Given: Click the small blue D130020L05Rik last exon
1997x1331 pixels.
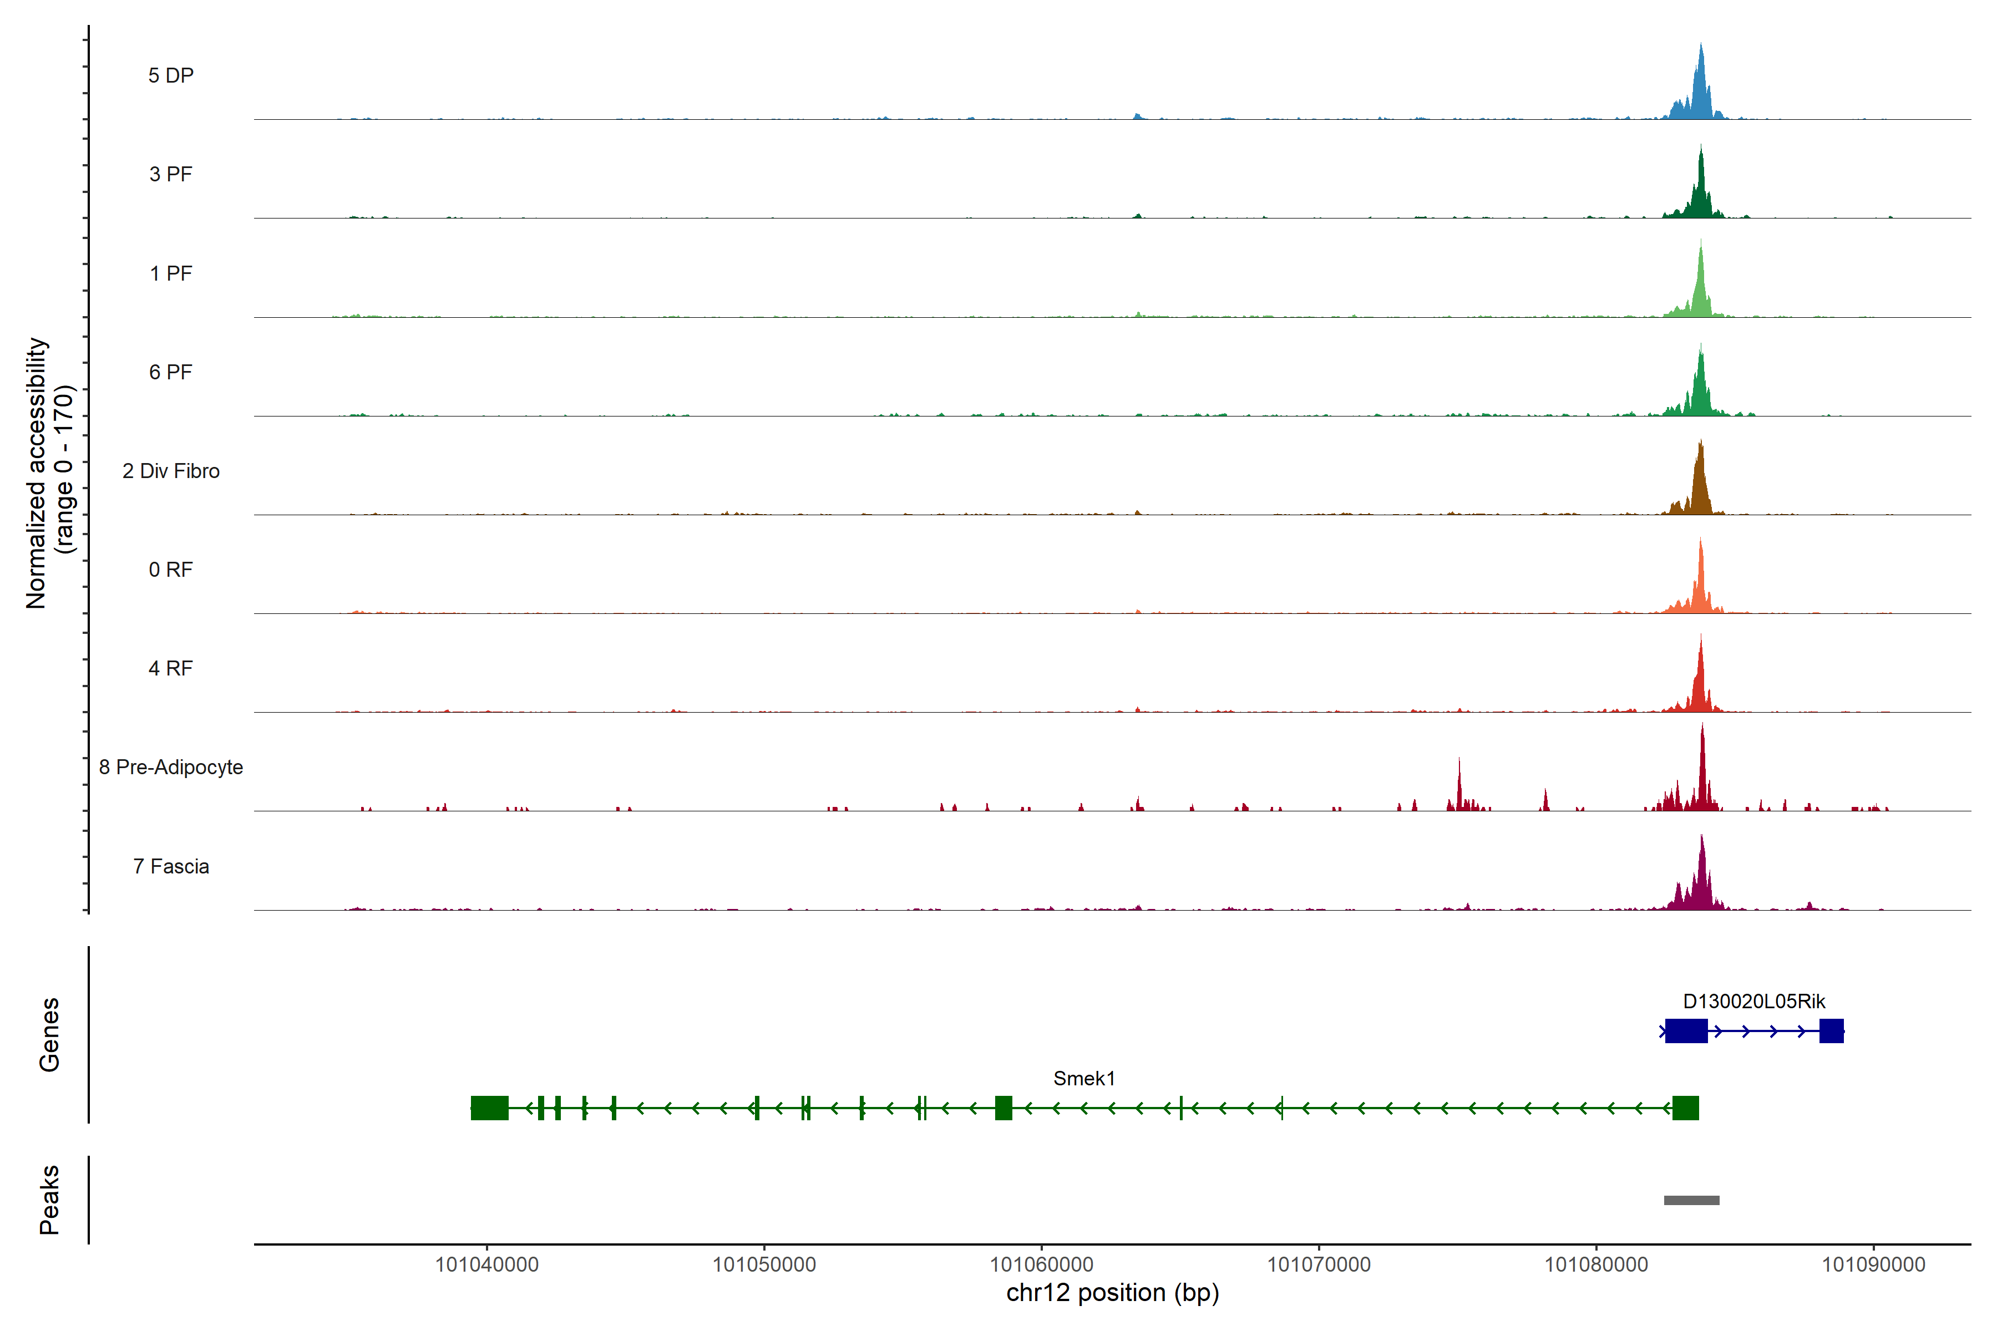Looking at the screenshot, I should tap(1832, 1030).
